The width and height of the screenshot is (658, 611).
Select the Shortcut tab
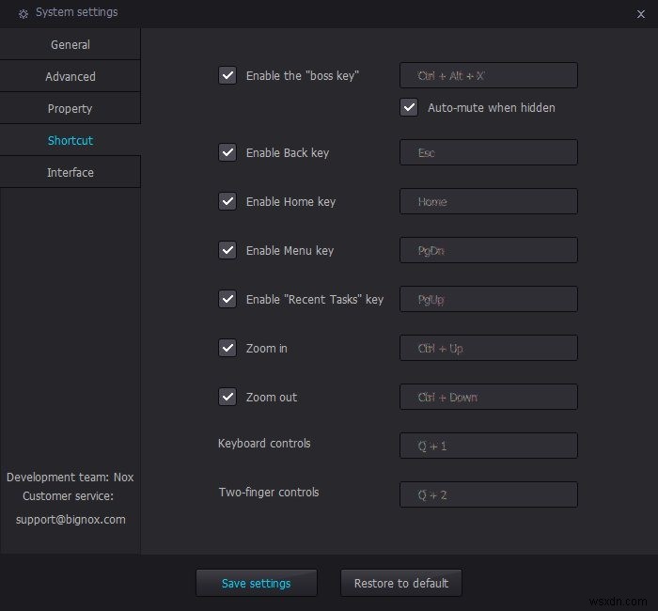70,140
